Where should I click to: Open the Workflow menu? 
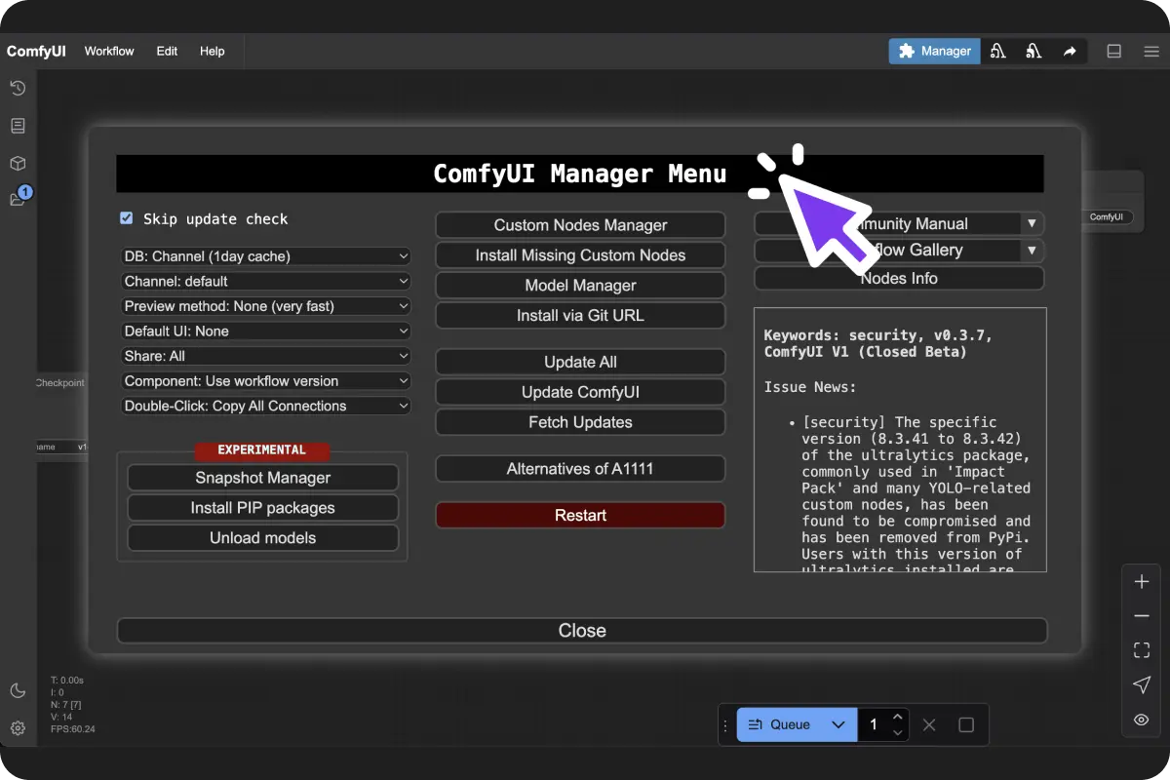[109, 51]
